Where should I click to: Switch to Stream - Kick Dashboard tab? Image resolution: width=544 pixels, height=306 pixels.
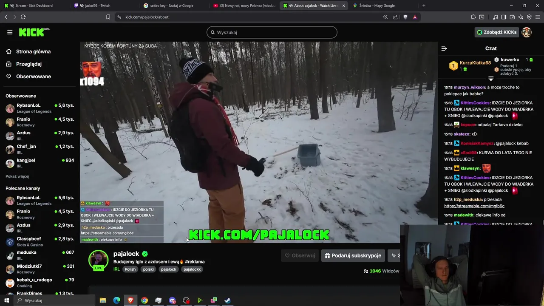pos(34,6)
